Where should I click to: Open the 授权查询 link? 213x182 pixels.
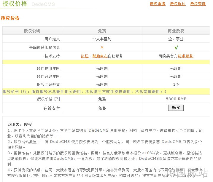point(198,4)
